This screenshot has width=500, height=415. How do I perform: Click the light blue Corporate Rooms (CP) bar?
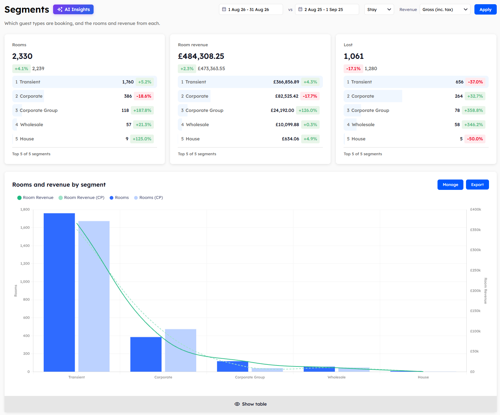[181, 350]
